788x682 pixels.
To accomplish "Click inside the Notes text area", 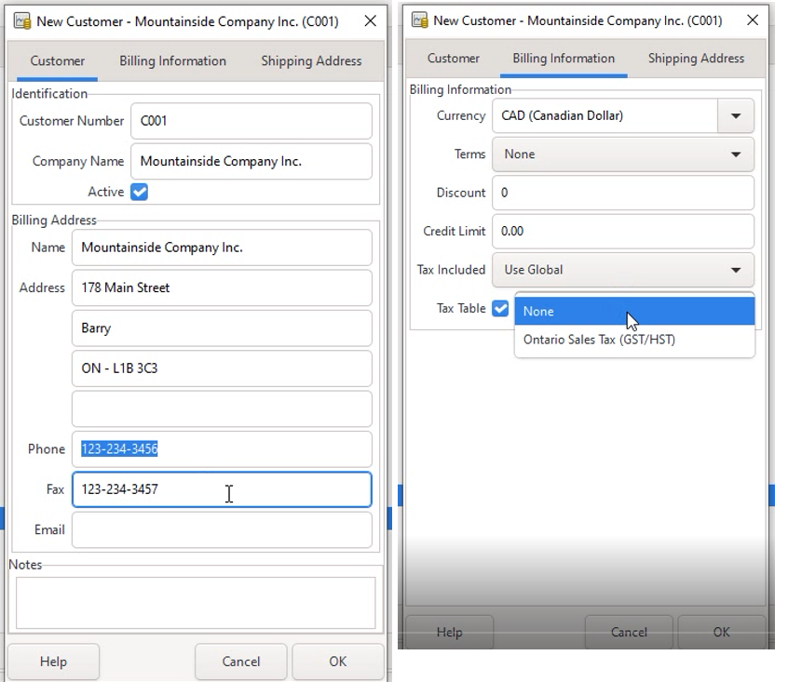I will (196, 603).
